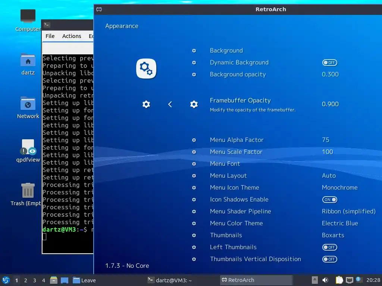Toggle Left Thumbnails OFF switch
382x286 pixels.
point(330,247)
